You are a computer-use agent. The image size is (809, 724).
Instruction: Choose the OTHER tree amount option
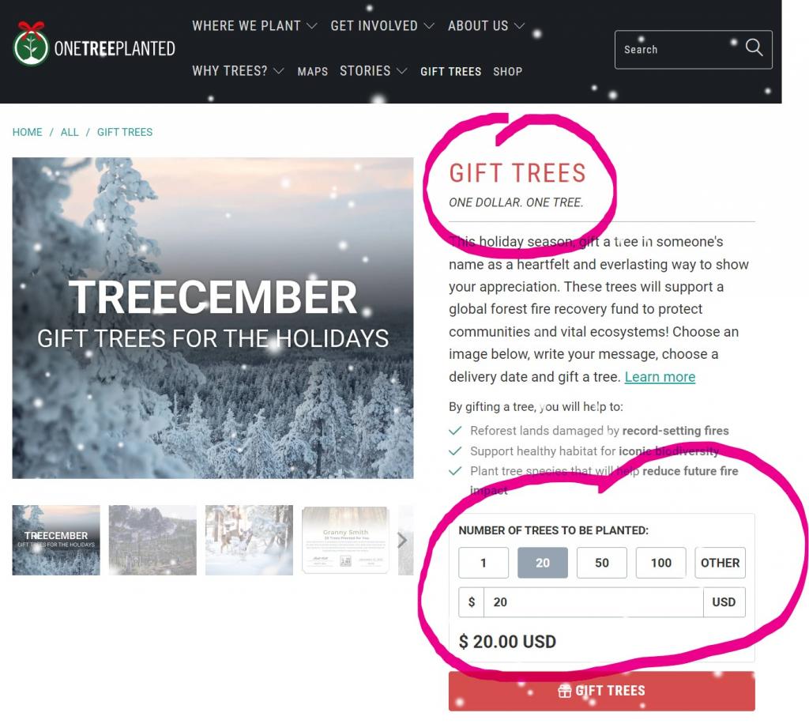point(720,563)
